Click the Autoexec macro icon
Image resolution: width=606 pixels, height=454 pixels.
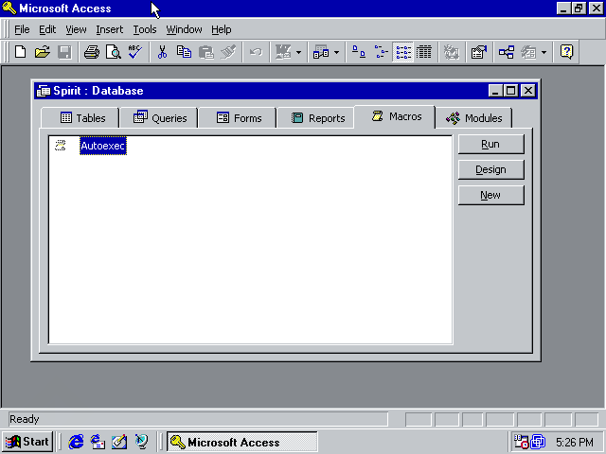(x=61, y=146)
